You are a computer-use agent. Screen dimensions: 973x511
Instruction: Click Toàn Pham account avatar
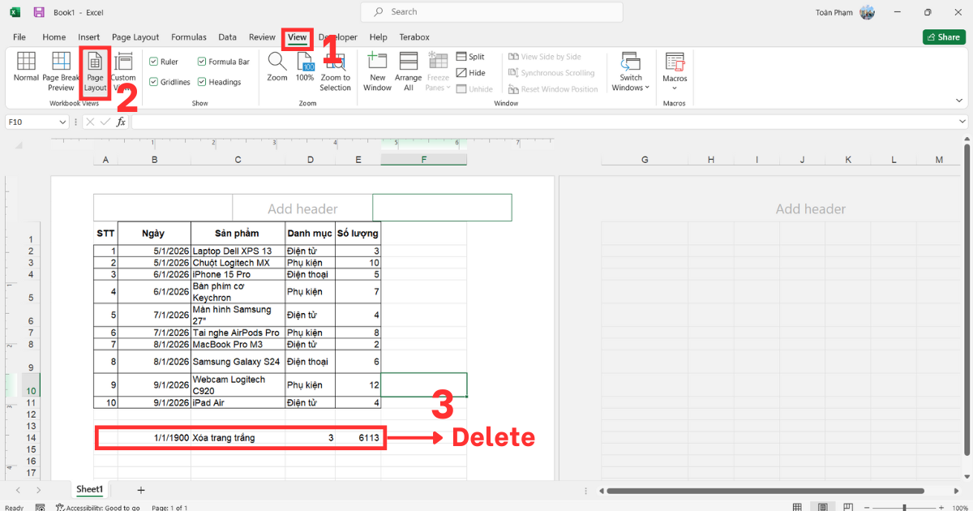pyautogui.click(x=867, y=12)
